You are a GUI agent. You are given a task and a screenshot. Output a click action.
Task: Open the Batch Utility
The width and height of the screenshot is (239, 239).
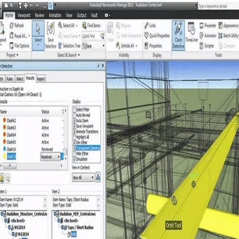[x=228, y=35]
